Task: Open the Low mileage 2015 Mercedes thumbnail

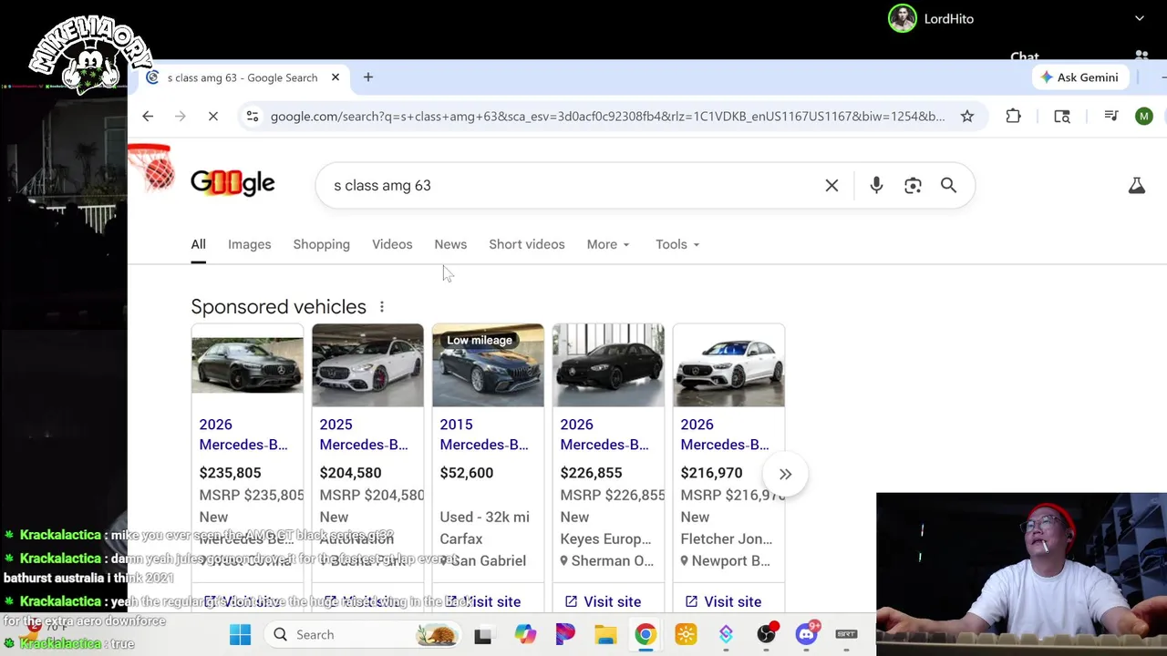Action: pos(488,365)
